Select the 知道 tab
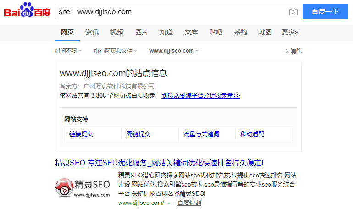Image resolution: width=353 pixels, height=214 pixels. click(x=166, y=32)
